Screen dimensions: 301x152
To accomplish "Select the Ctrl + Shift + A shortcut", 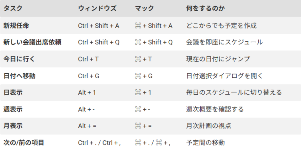I will click(x=98, y=26).
